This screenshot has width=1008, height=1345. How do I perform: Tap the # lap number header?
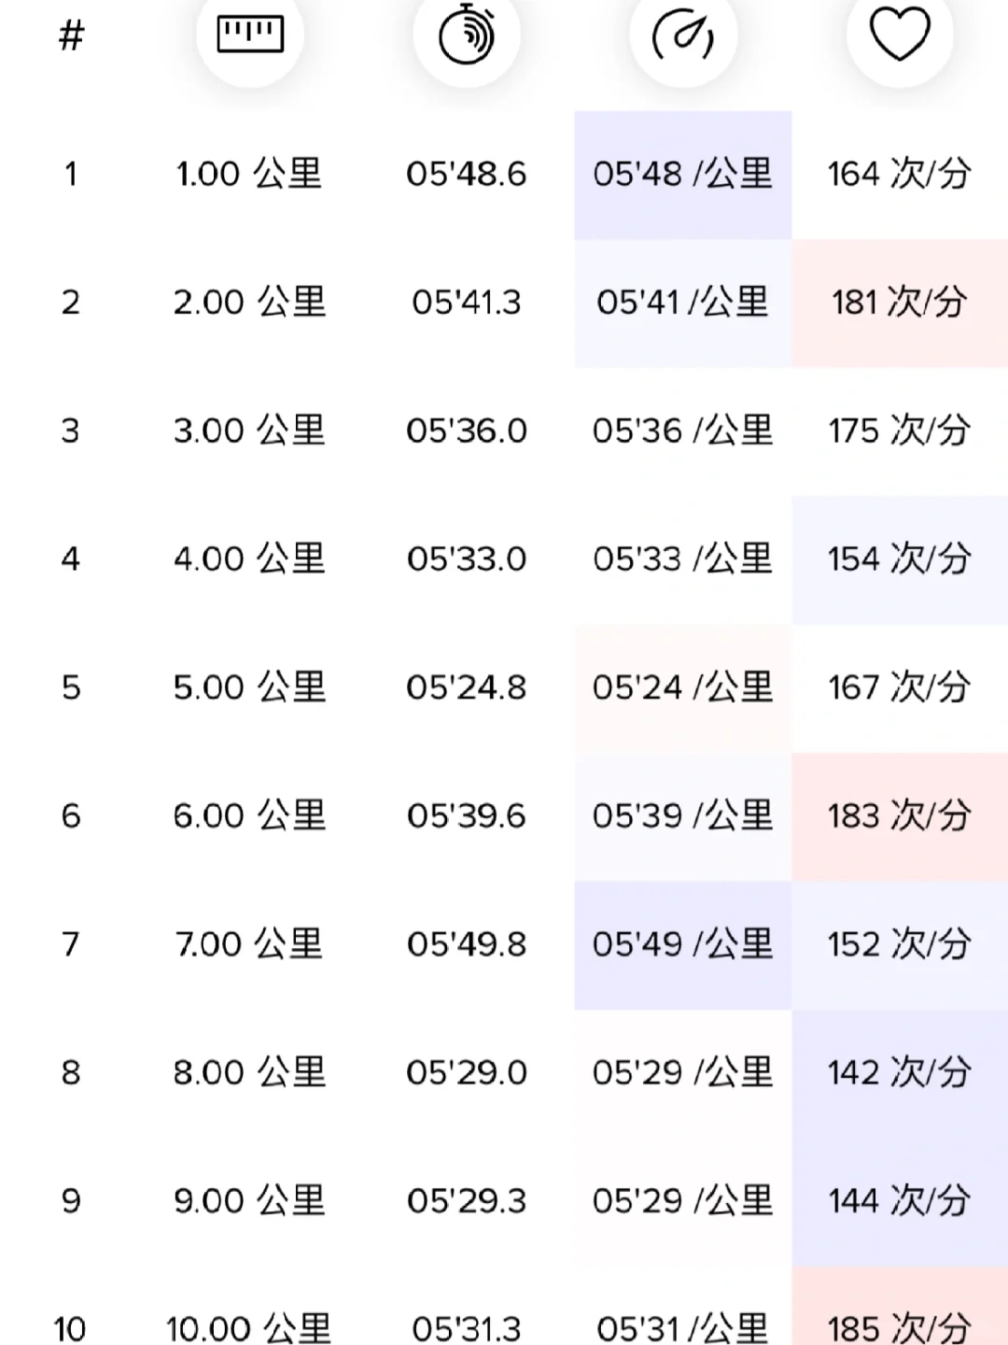click(71, 35)
